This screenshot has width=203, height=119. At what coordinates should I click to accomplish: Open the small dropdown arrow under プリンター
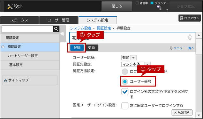coord(167,10)
